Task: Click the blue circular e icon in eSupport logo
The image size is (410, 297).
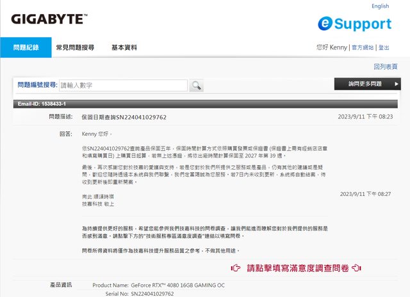Action: pyautogui.click(x=327, y=24)
